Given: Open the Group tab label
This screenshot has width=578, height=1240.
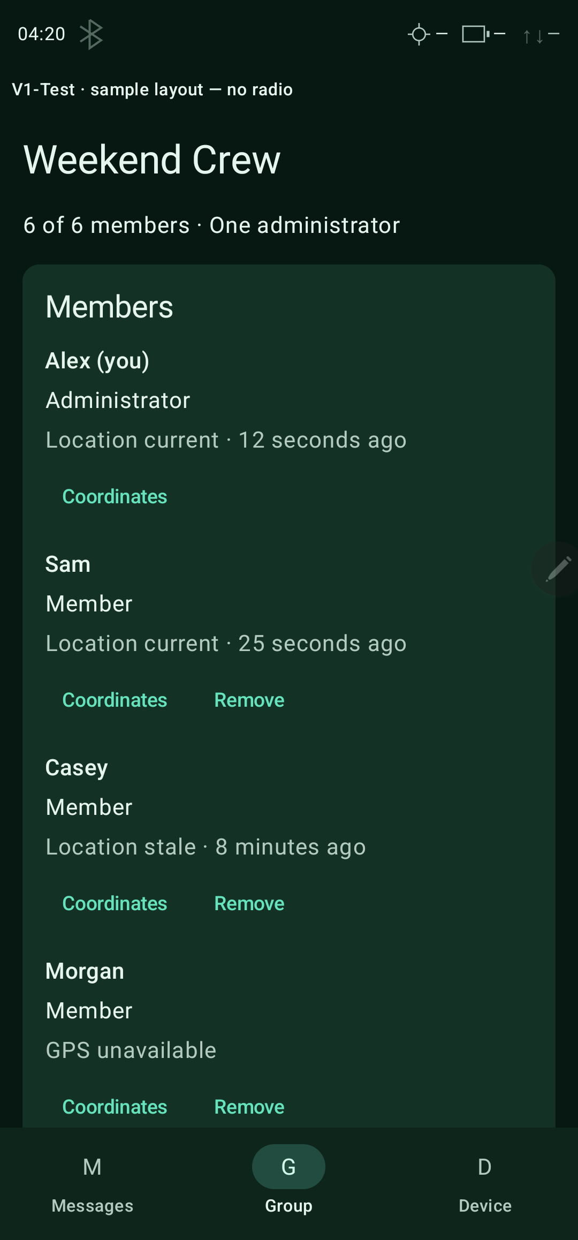Looking at the screenshot, I should [x=288, y=1206].
